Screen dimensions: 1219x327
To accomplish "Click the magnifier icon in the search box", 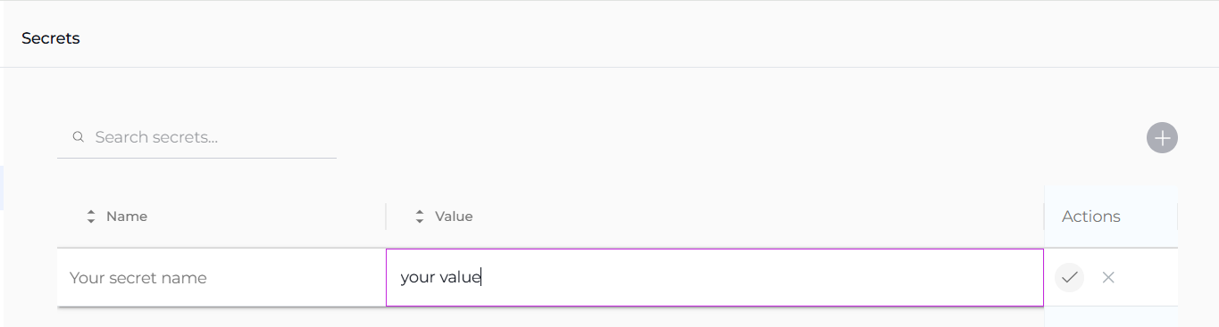I will [x=79, y=137].
